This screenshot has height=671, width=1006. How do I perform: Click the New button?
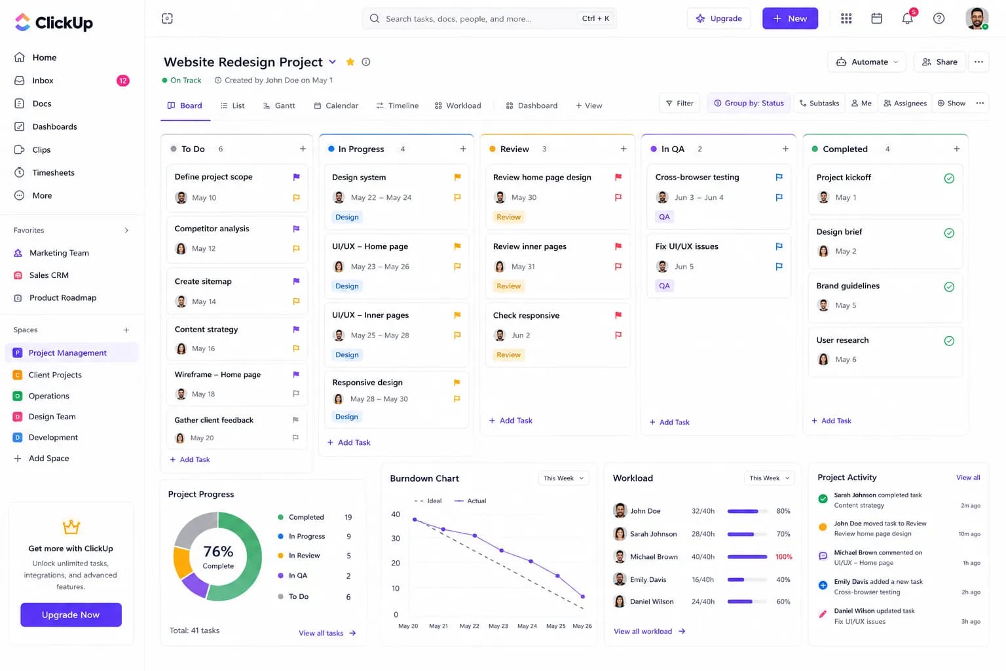click(790, 18)
